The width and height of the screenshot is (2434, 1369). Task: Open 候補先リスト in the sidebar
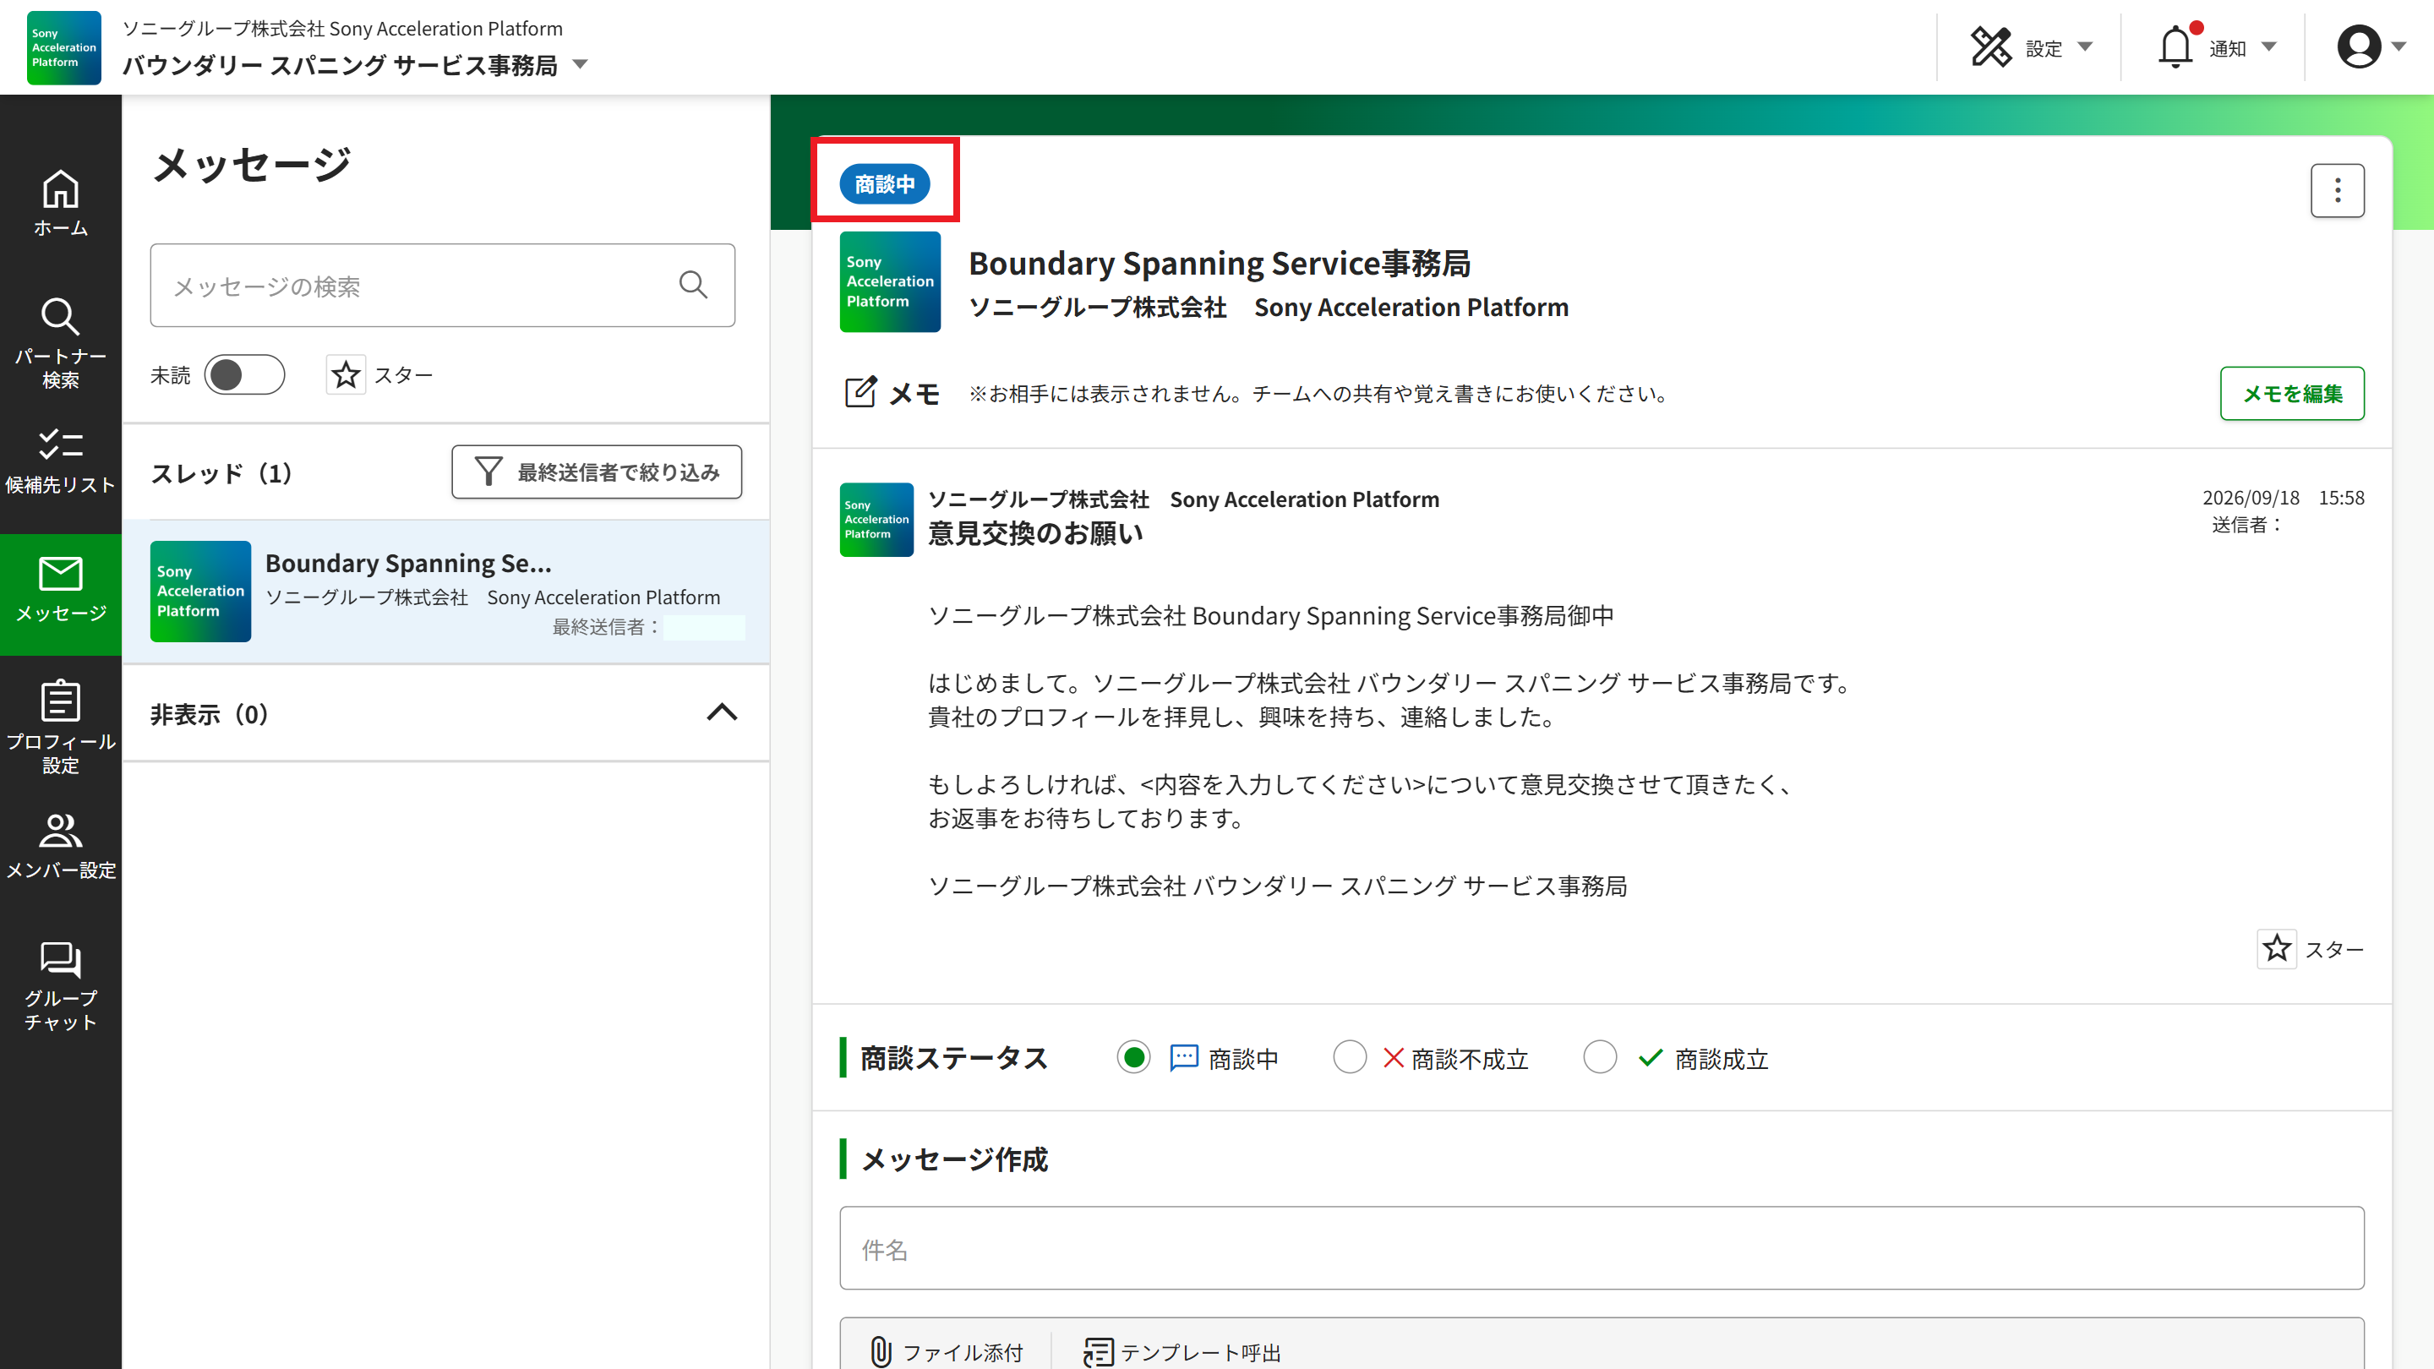click(61, 461)
